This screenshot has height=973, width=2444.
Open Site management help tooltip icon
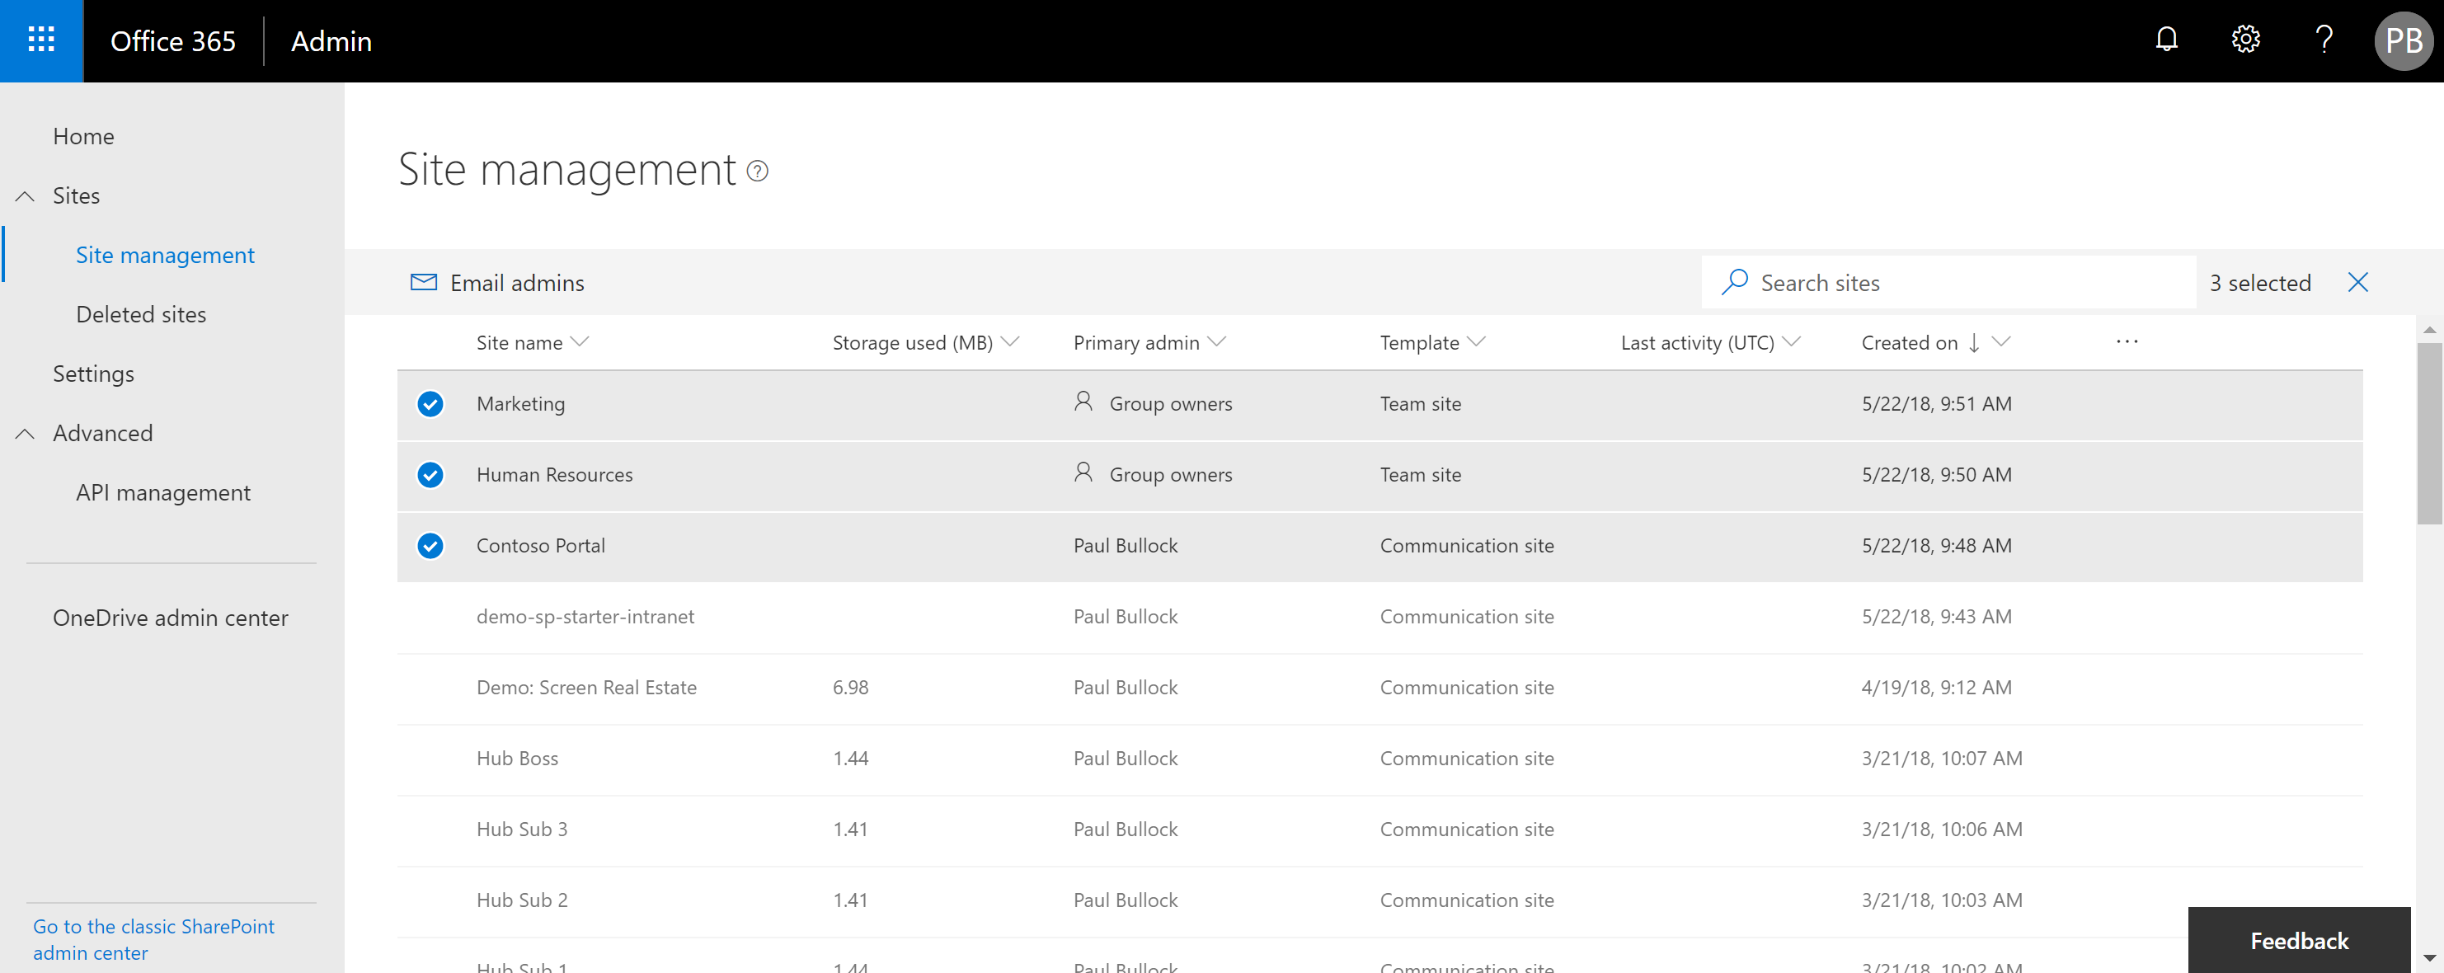[x=756, y=171]
